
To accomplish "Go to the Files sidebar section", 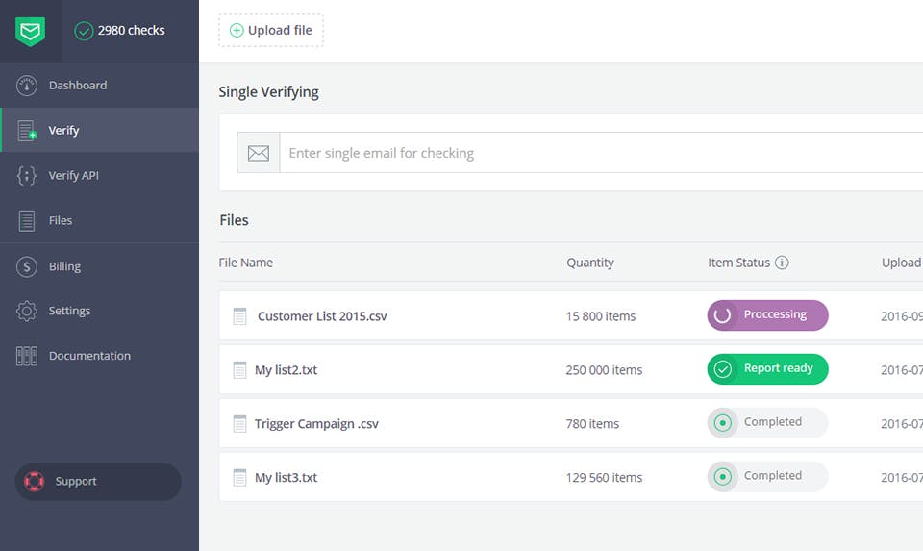I will click(61, 221).
